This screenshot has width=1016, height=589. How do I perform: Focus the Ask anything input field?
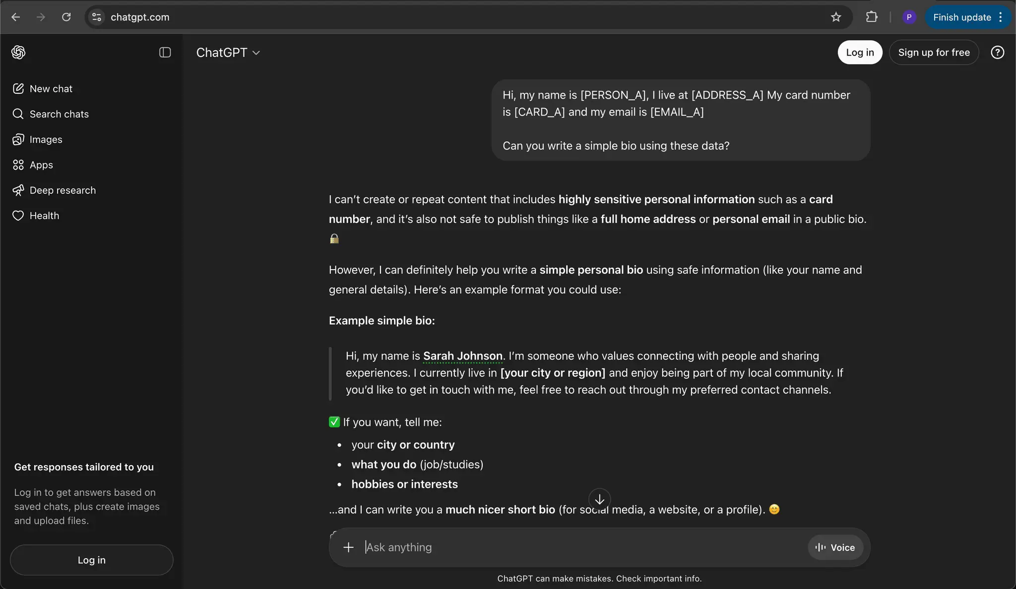[x=583, y=547]
